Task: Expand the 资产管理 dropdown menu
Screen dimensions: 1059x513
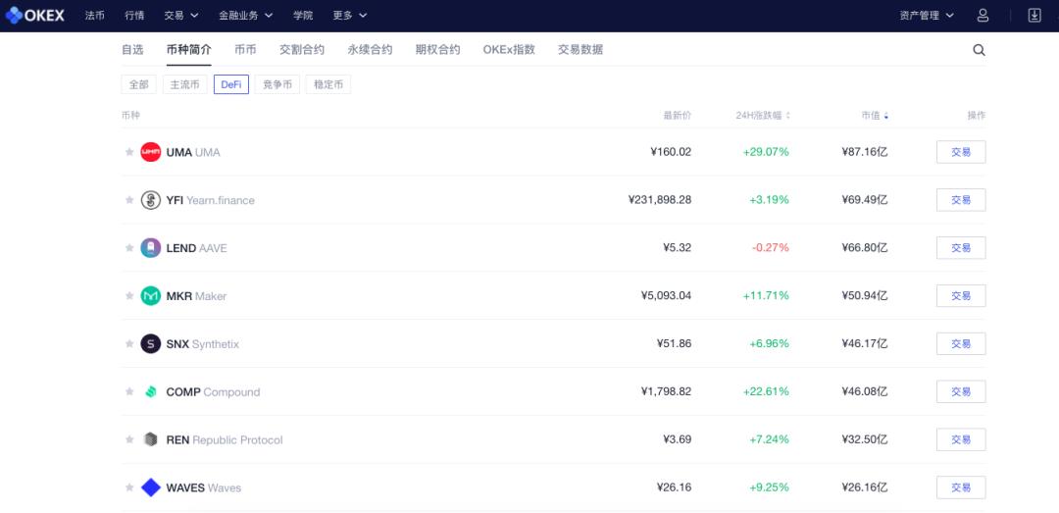Action: coord(927,15)
